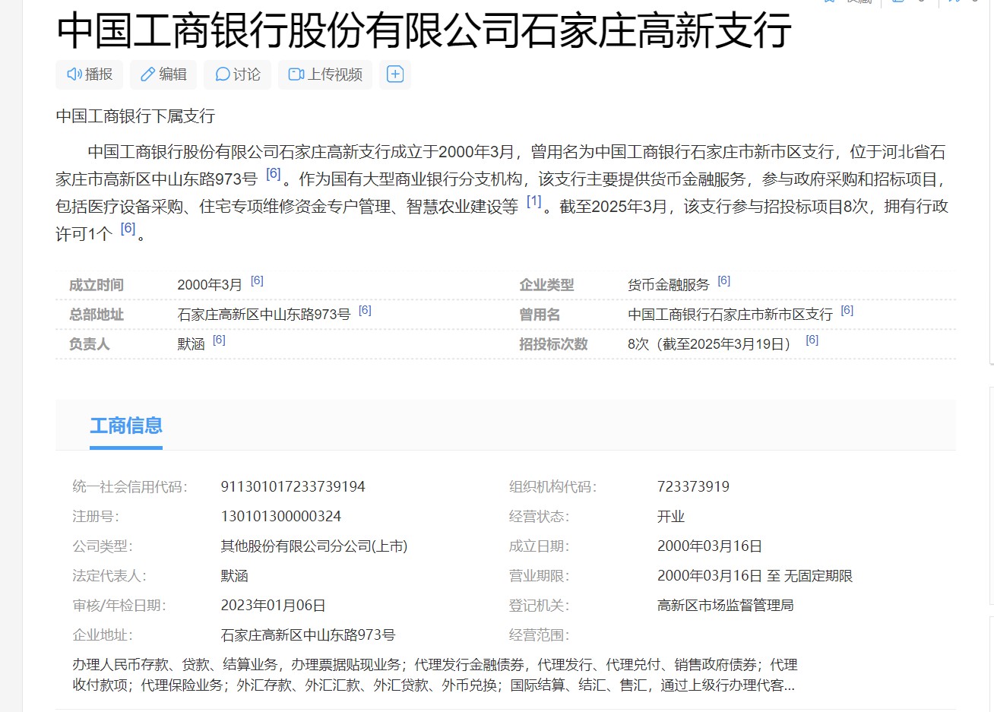Click the 播报 audio broadcast button
This screenshot has width=994, height=712.
point(90,74)
